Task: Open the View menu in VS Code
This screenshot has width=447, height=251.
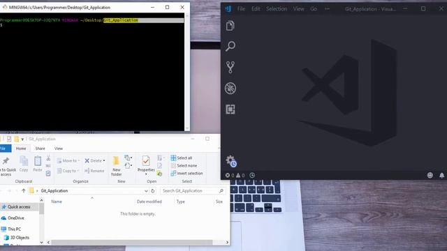Action: (298, 9)
